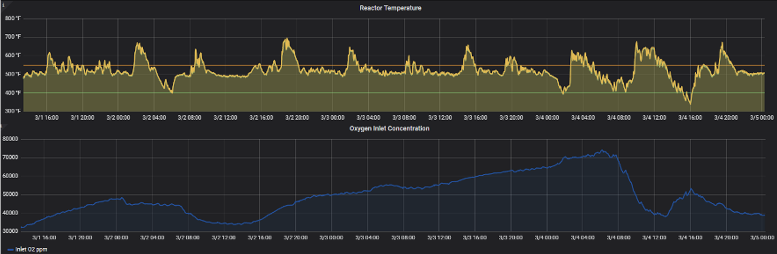Open the Reactor Temperature panel title menu
Image resolution: width=777 pixels, height=254 pixels.
(x=390, y=8)
